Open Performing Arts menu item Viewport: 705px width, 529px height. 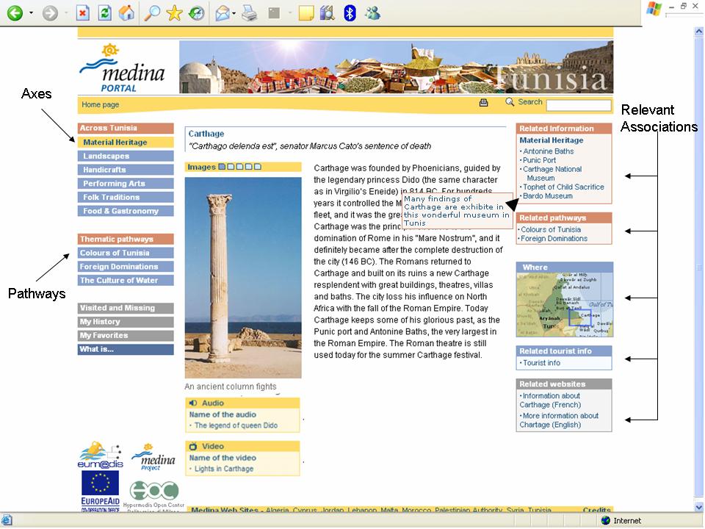coord(126,184)
